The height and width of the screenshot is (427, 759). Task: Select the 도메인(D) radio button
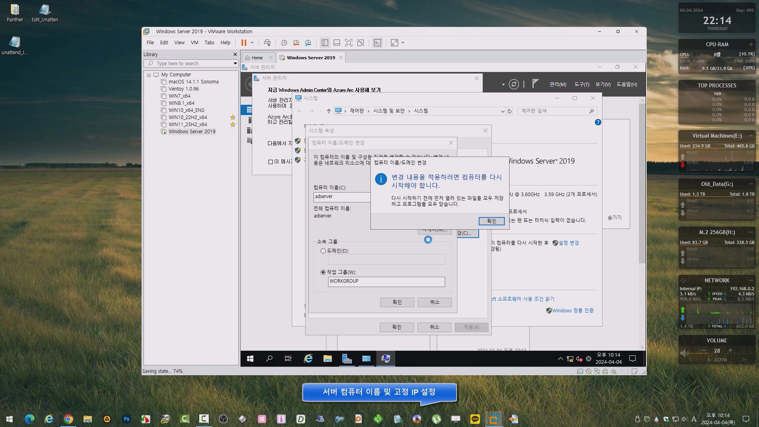click(323, 251)
